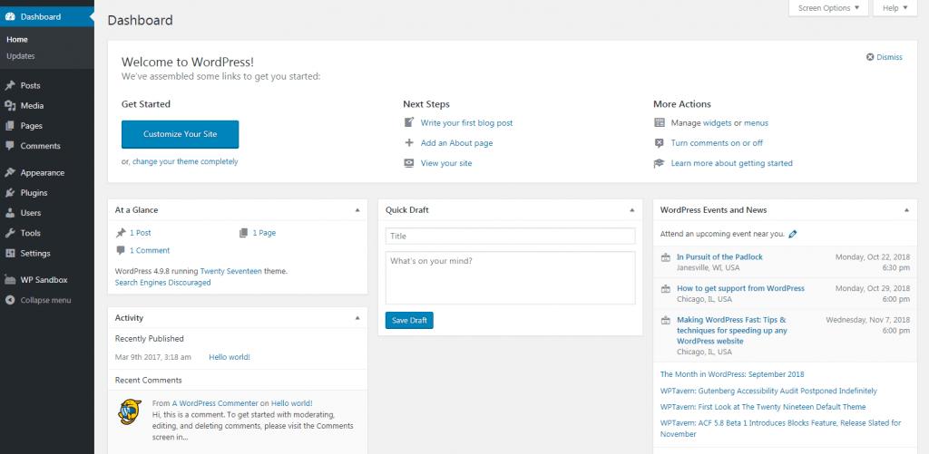Collapse the Activity panel
This screenshot has width=929, height=454.
[x=357, y=318]
